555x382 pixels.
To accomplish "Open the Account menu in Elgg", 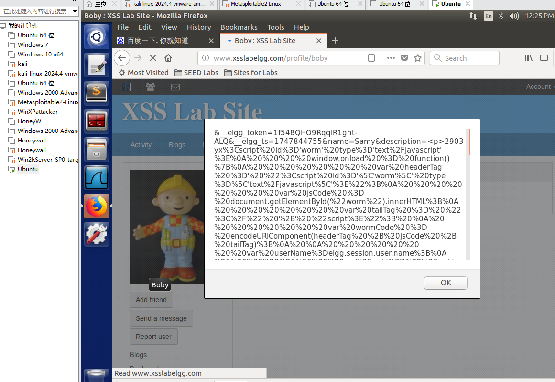I will point(538,87).
